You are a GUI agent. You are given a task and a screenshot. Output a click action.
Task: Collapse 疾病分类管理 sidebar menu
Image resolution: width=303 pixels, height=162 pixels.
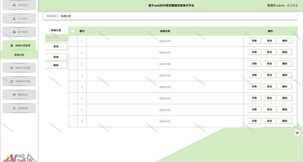[x=19, y=45]
